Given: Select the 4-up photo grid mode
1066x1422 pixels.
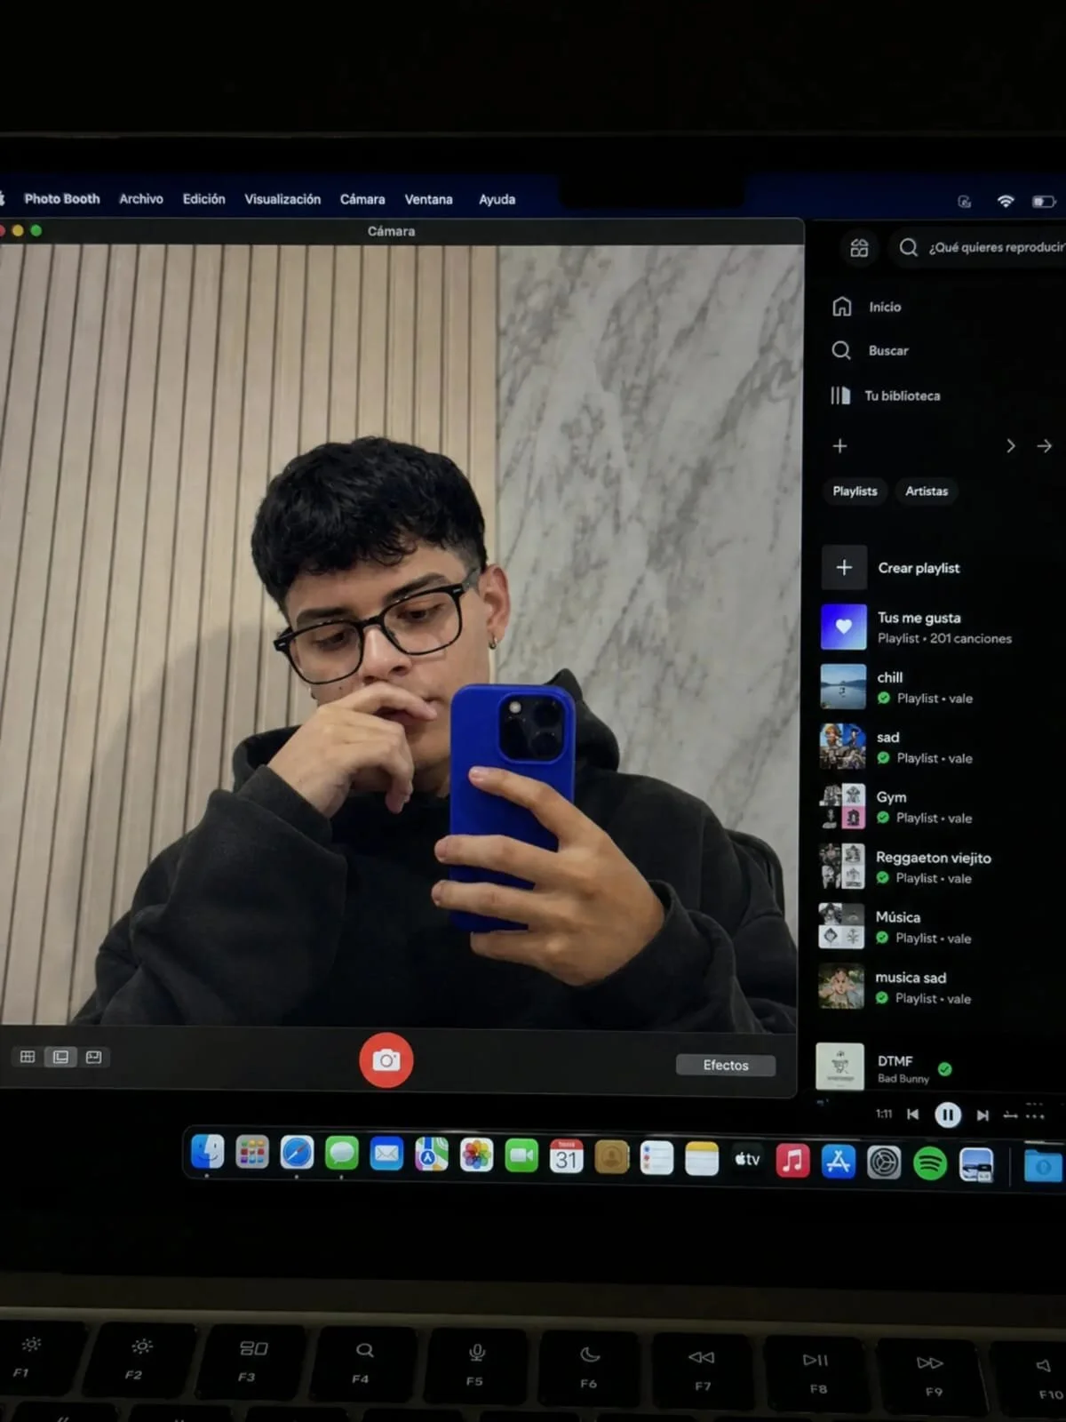Looking at the screenshot, I should [28, 1057].
